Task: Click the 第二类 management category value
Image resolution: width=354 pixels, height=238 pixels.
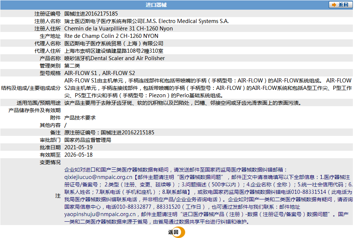Action: (x=72, y=66)
